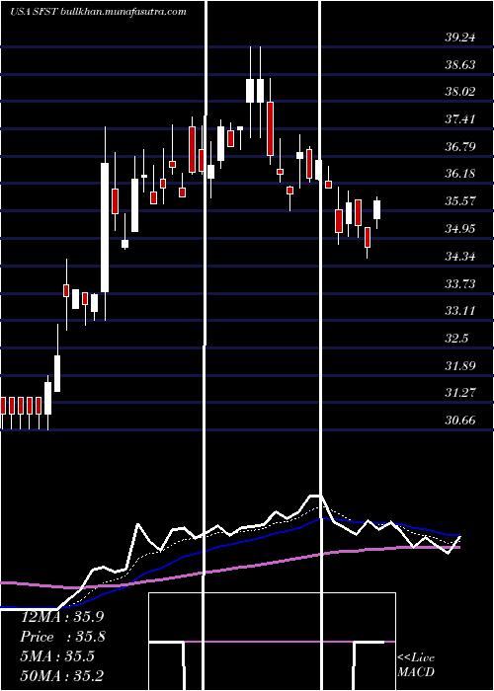Click the 38.63 price axis label
Image resolution: width=494 pixels, height=691 pixels.
click(460, 65)
